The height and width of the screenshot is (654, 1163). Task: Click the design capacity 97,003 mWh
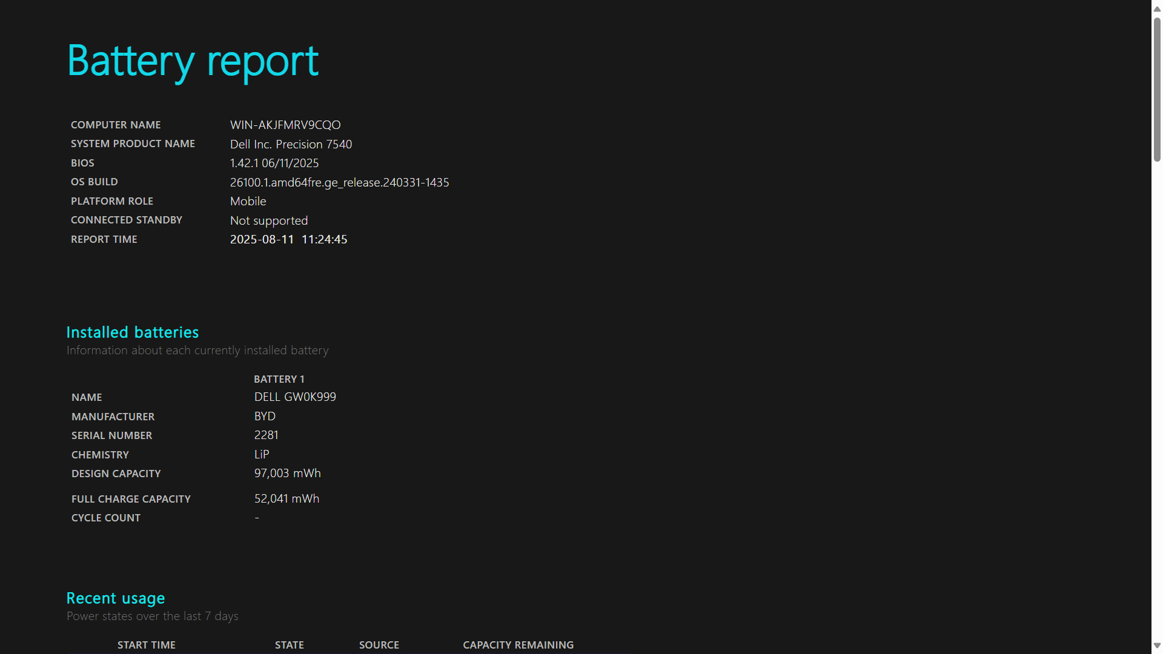click(287, 473)
